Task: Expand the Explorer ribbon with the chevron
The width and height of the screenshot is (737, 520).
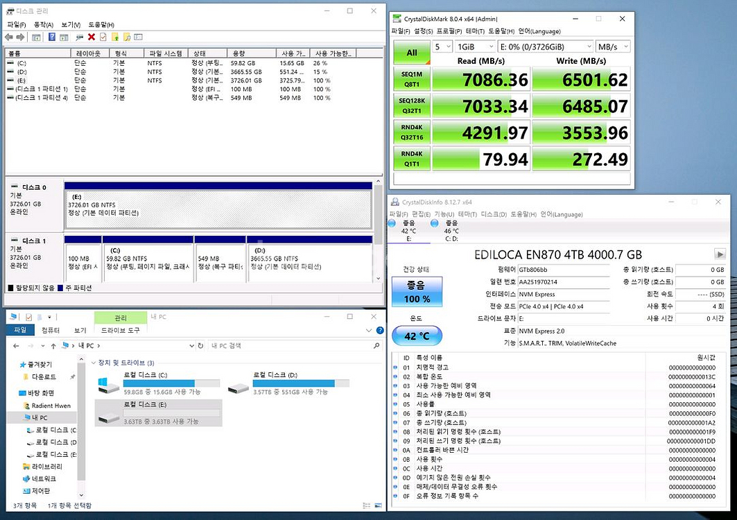Action: (x=369, y=331)
